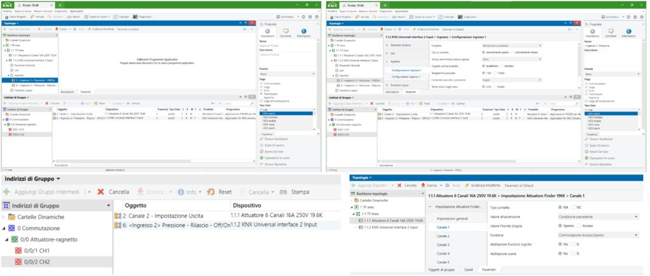Open Spazi di Lavoro sidebar item in top-left window
650x276 pixels.
(272, 145)
